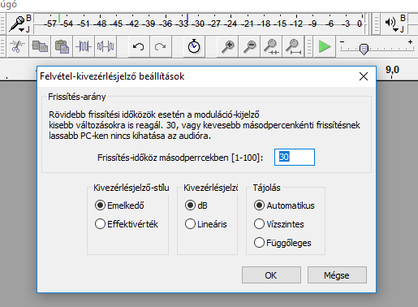Click the Sync-Lock clock icon
The height and width of the screenshot is (307, 418).
tap(194, 46)
